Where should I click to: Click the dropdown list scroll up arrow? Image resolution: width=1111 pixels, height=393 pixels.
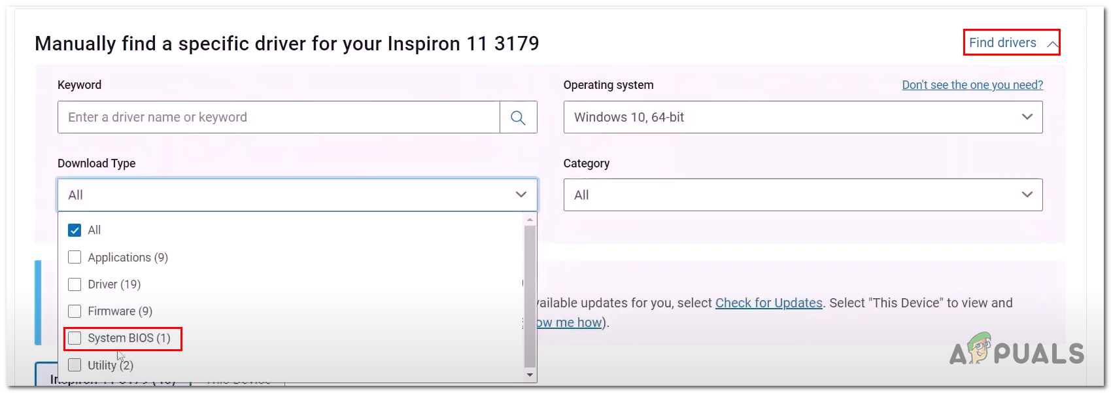(530, 220)
